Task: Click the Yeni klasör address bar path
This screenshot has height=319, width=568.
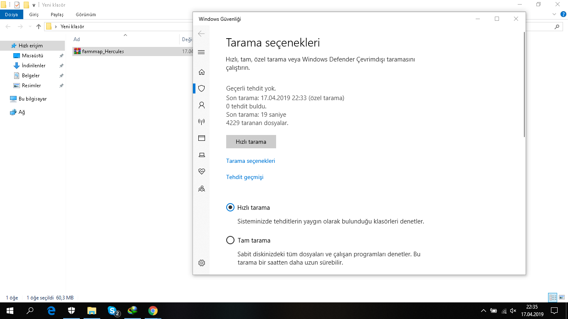Action: 72,27
